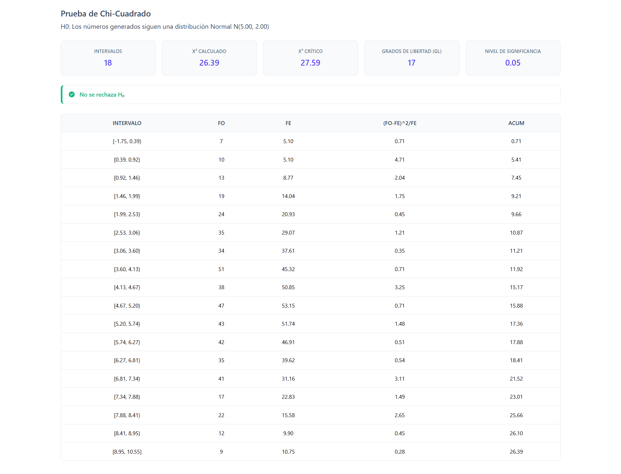Select the Grados de Libertad card showing 17

pyautogui.click(x=412, y=58)
